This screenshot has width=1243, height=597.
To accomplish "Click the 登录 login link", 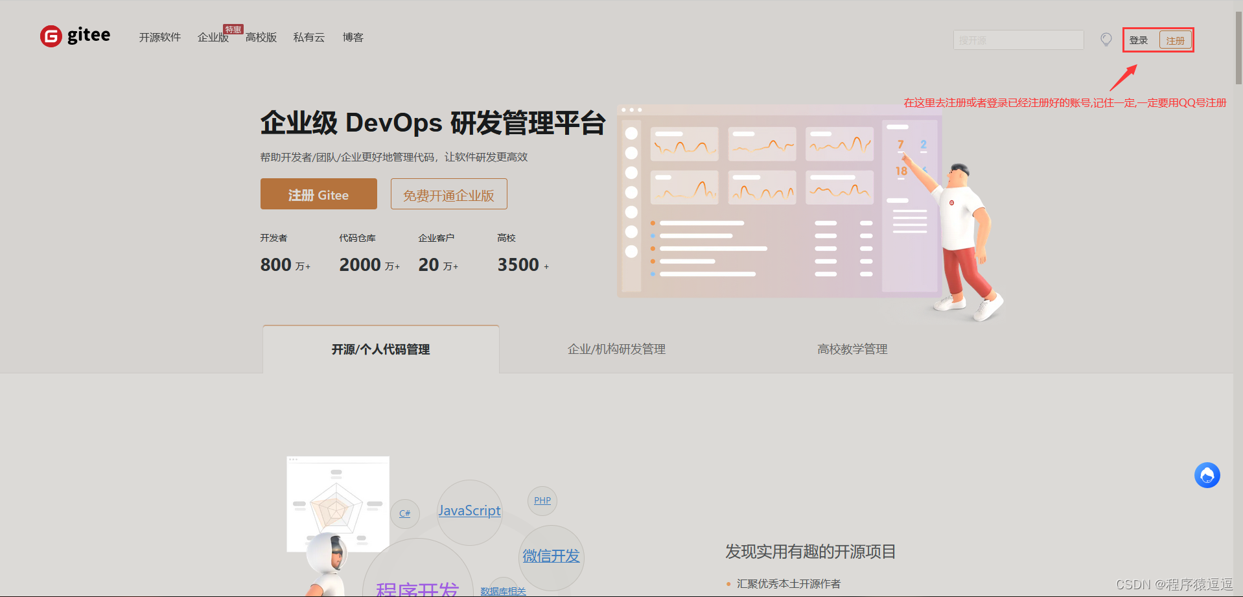I will tap(1139, 40).
